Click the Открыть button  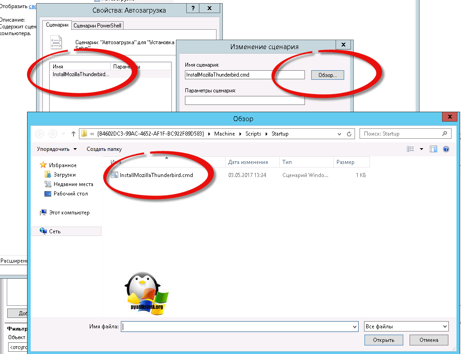pos(384,340)
